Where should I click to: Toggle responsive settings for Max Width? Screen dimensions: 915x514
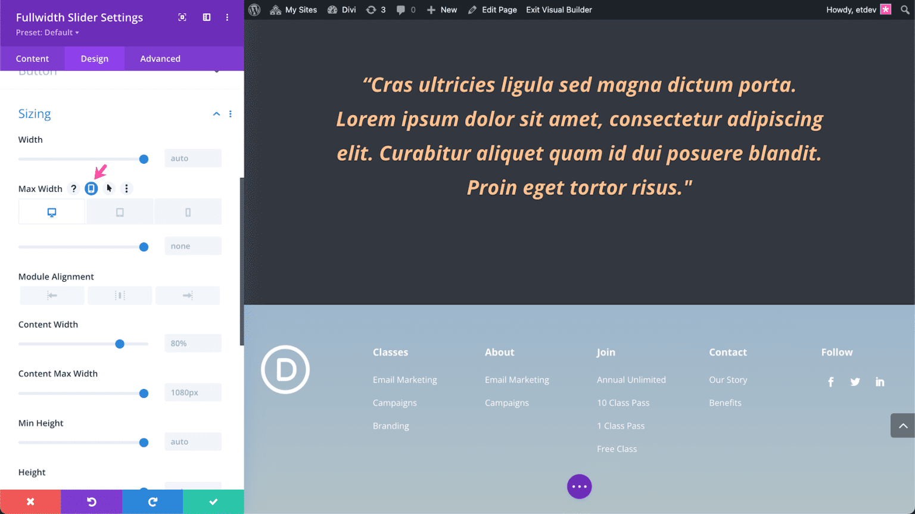91,188
